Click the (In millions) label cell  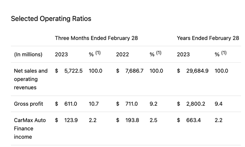28,54
